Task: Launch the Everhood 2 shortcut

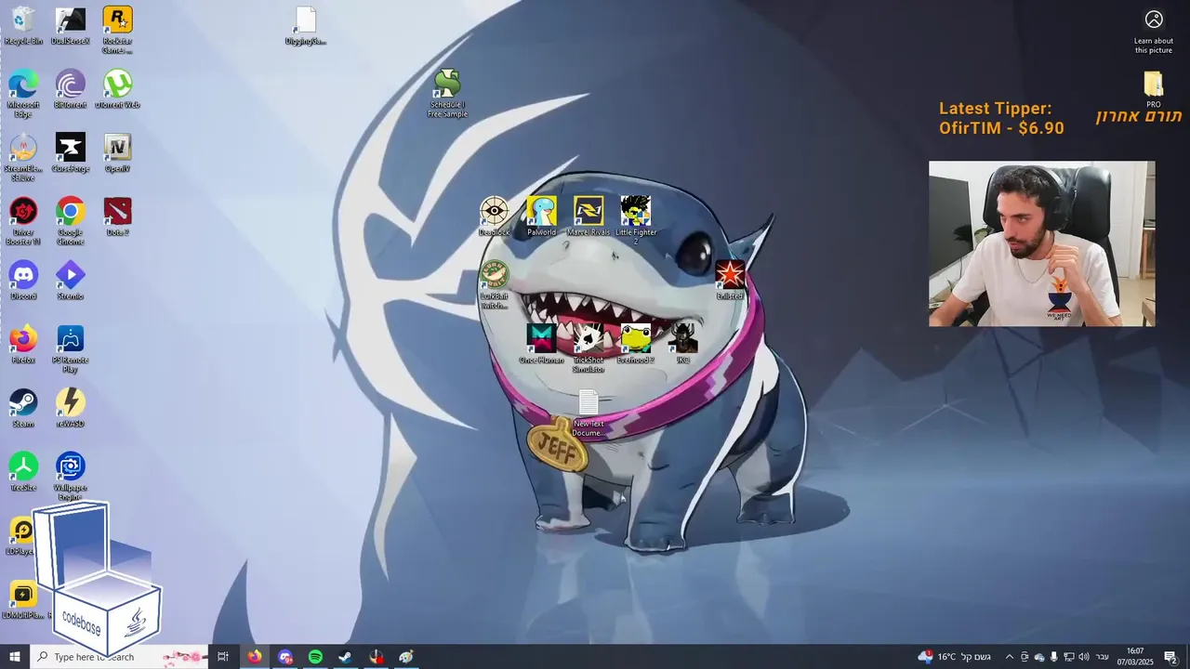Action: (x=636, y=344)
